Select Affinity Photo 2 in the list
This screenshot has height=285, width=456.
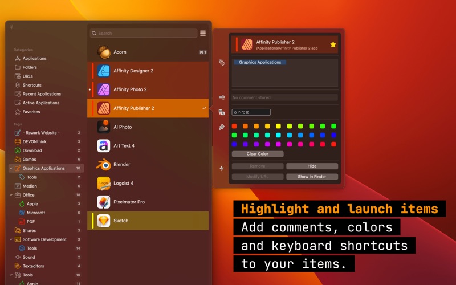(x=148, y=89)
